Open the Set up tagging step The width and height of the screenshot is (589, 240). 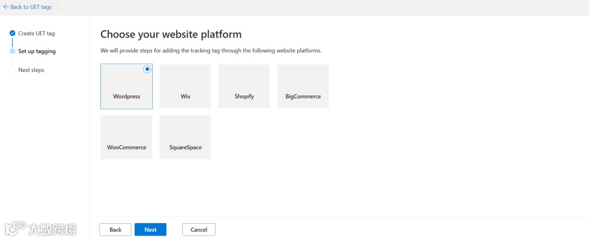[x=37, y=51]
